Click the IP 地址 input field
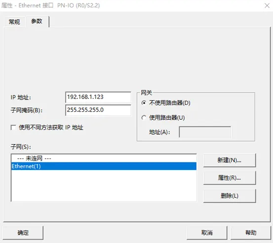 click(x=98, y=97)
